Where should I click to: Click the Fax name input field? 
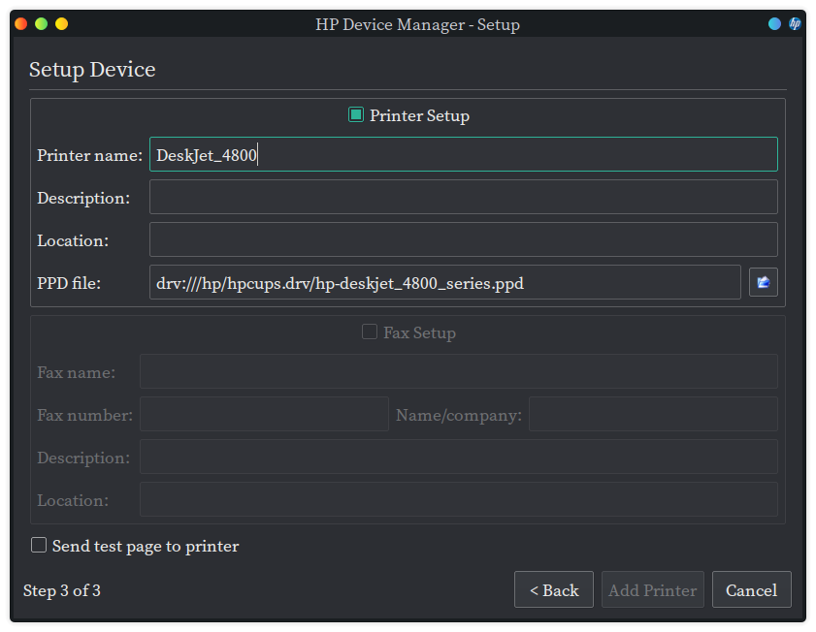click(458, 372)
